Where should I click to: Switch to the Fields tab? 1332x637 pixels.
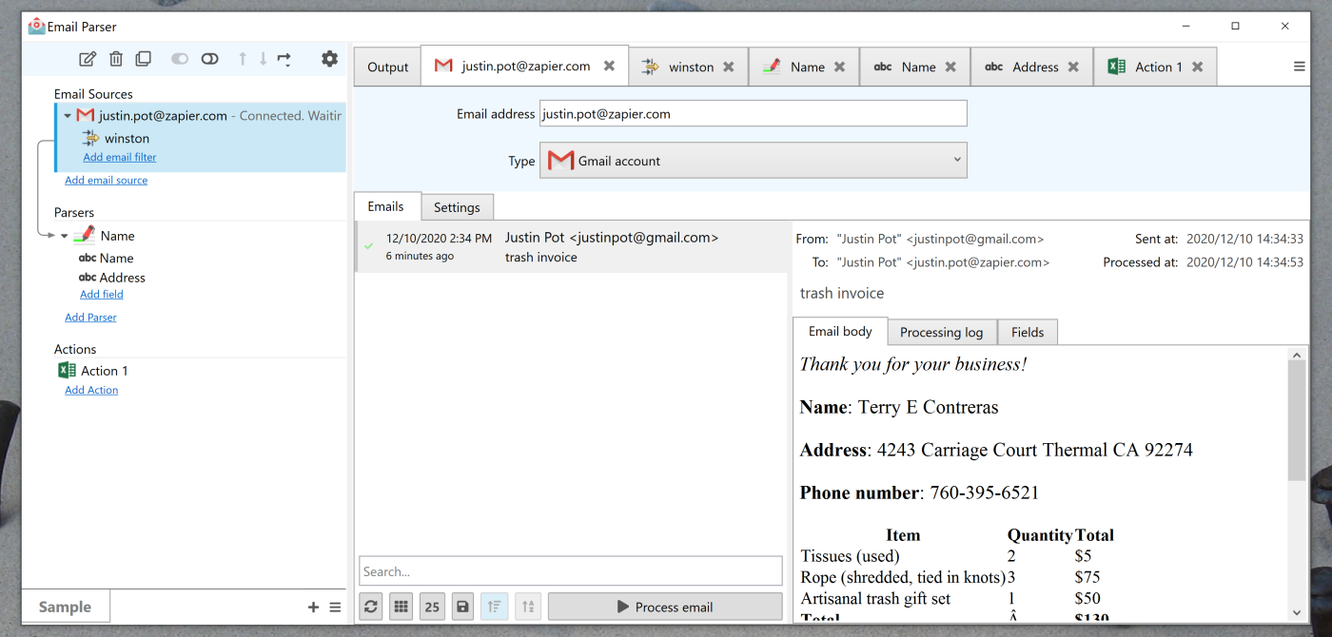(1028, 332)
